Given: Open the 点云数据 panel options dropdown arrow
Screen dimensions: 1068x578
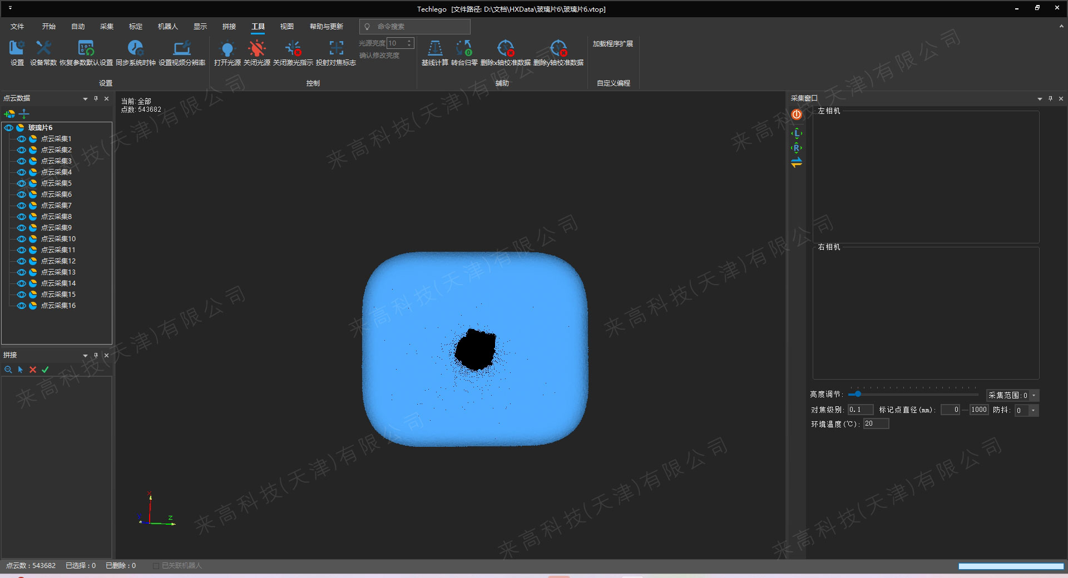Looking at the screenshot, I should (x=85, y=99).
